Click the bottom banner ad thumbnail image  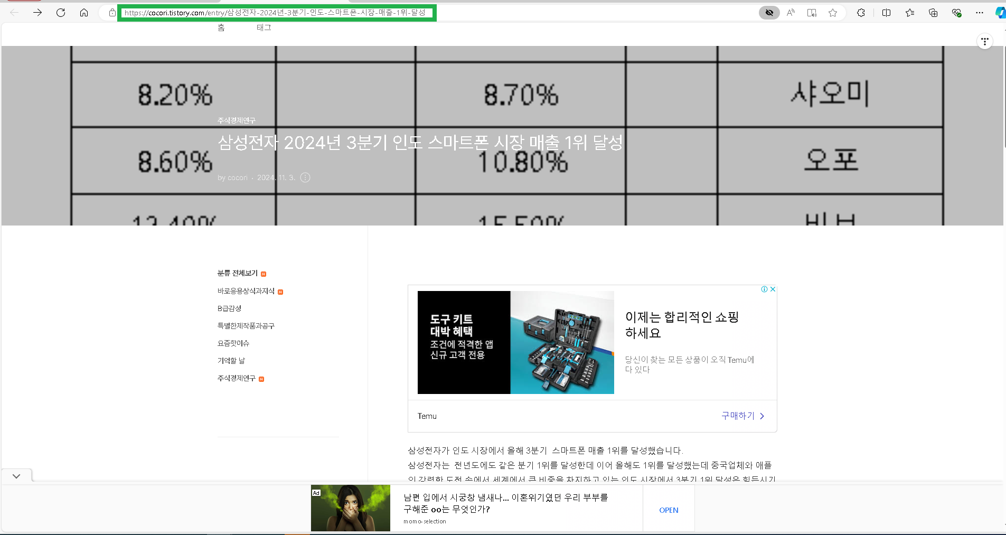coord(350,508)
